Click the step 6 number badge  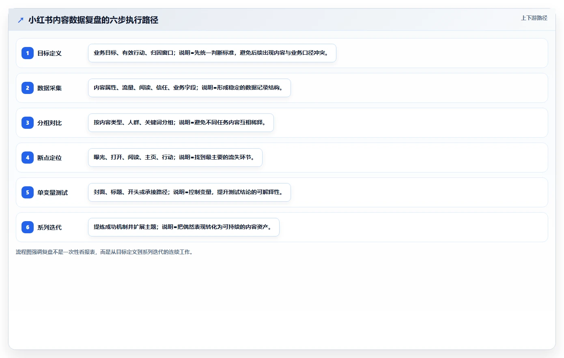(x=28, y=227)
